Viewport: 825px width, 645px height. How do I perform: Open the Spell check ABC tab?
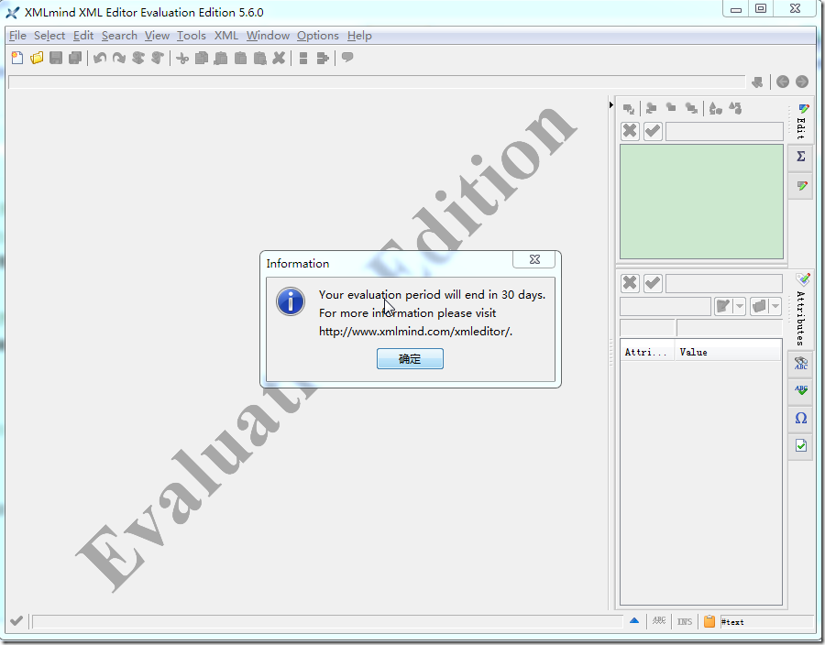click(x=801, y=390)
